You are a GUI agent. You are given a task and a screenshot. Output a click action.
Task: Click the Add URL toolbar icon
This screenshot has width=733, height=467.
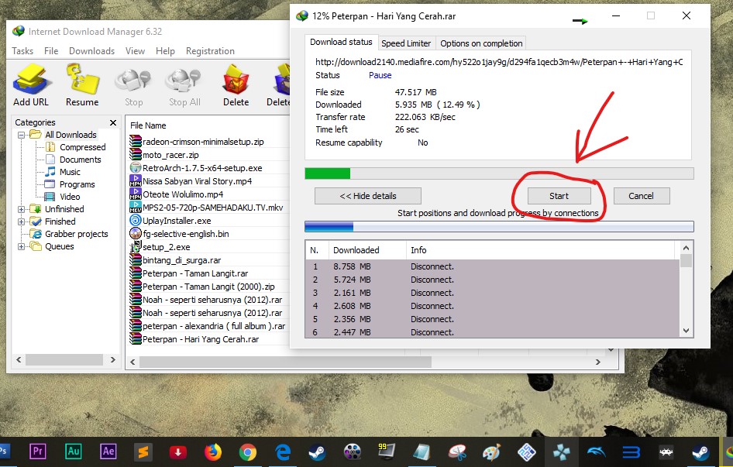(x=31, y=85)
